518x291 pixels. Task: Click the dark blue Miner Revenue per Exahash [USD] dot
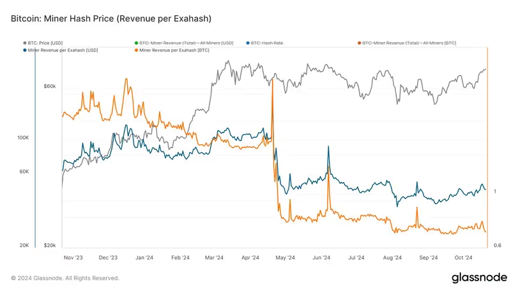[x=25, y=50]
